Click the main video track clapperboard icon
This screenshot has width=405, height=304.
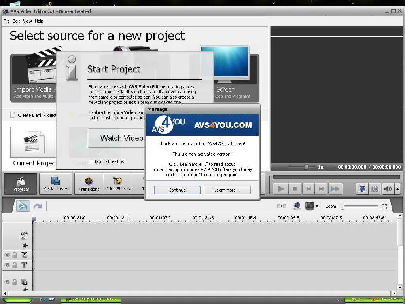pyautogui.click(x=24, y=235)
